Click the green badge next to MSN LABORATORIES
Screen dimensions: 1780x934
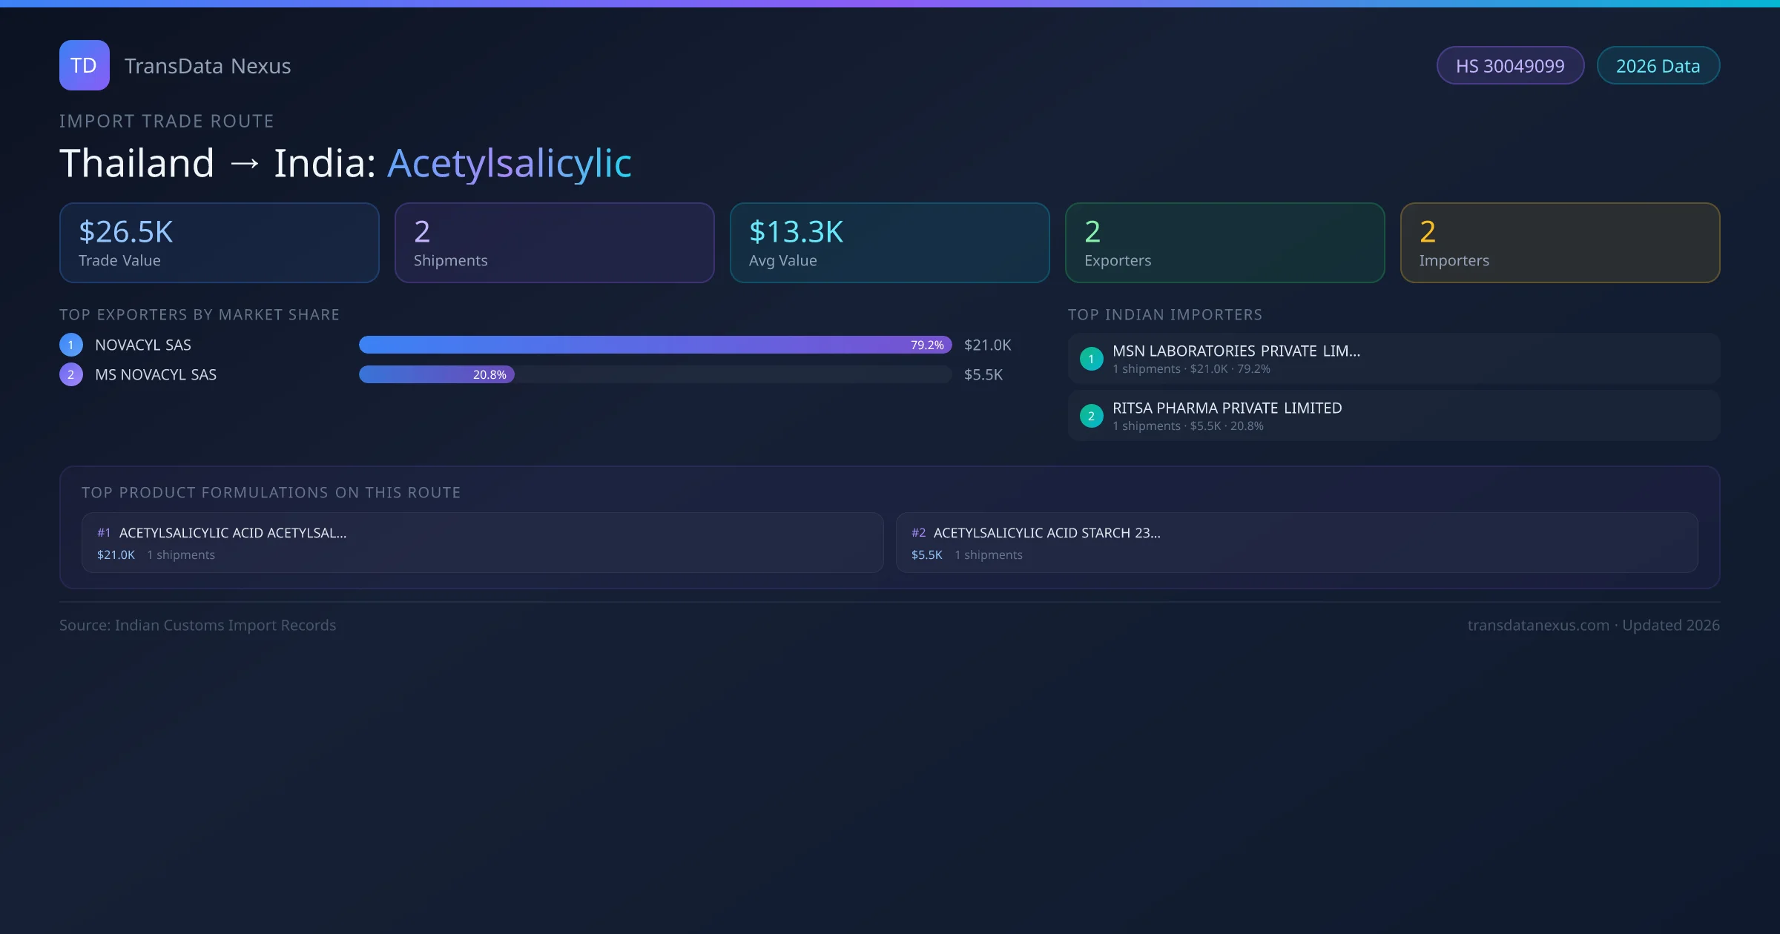click(1091, 358)
